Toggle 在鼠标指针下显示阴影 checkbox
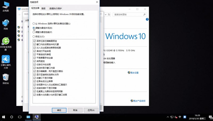 point(35,88)
